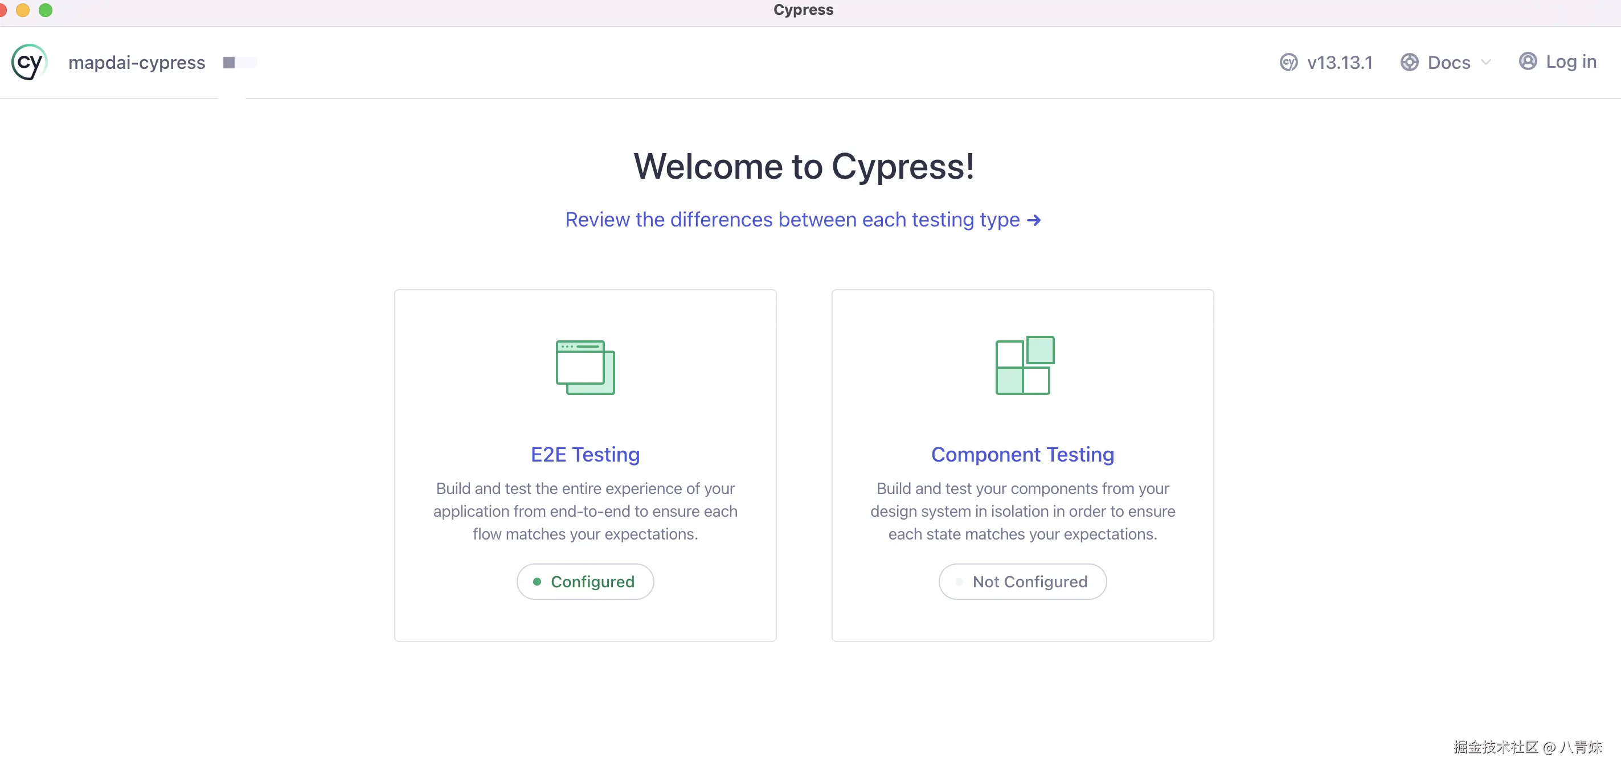Image resolution: width=1621 pixels, height=774 pixels.
Task: Click the Log in text
Action: [x=1571, y=61]
